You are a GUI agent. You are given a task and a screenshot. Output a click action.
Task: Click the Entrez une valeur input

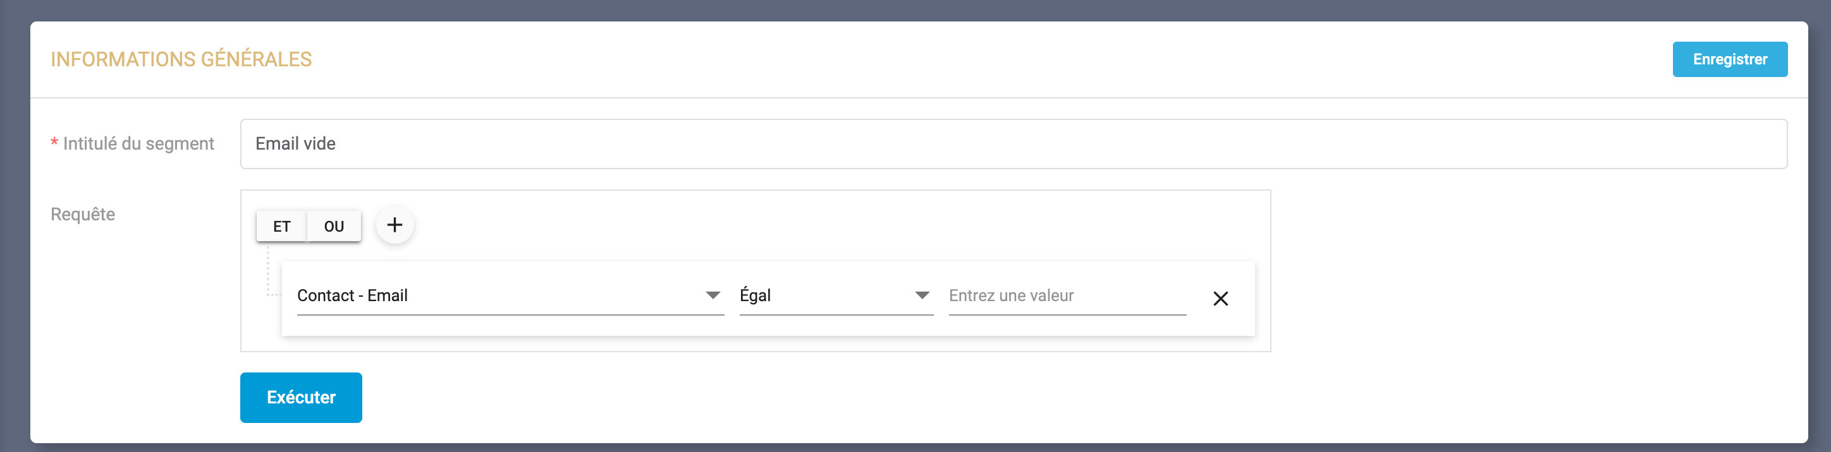coord(1066,296)
